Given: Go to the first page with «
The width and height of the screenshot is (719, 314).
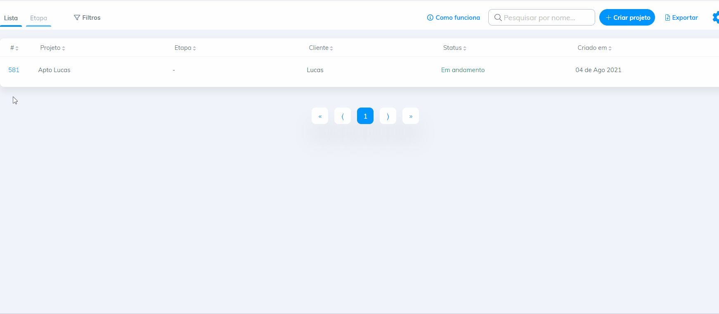Looking at the screenshot, I should pyautogui.click(x=320, y=116).
